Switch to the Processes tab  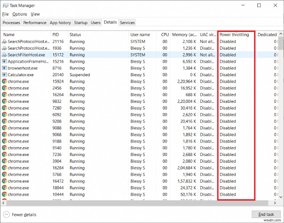pyautogui.click(x=11, y=22)
